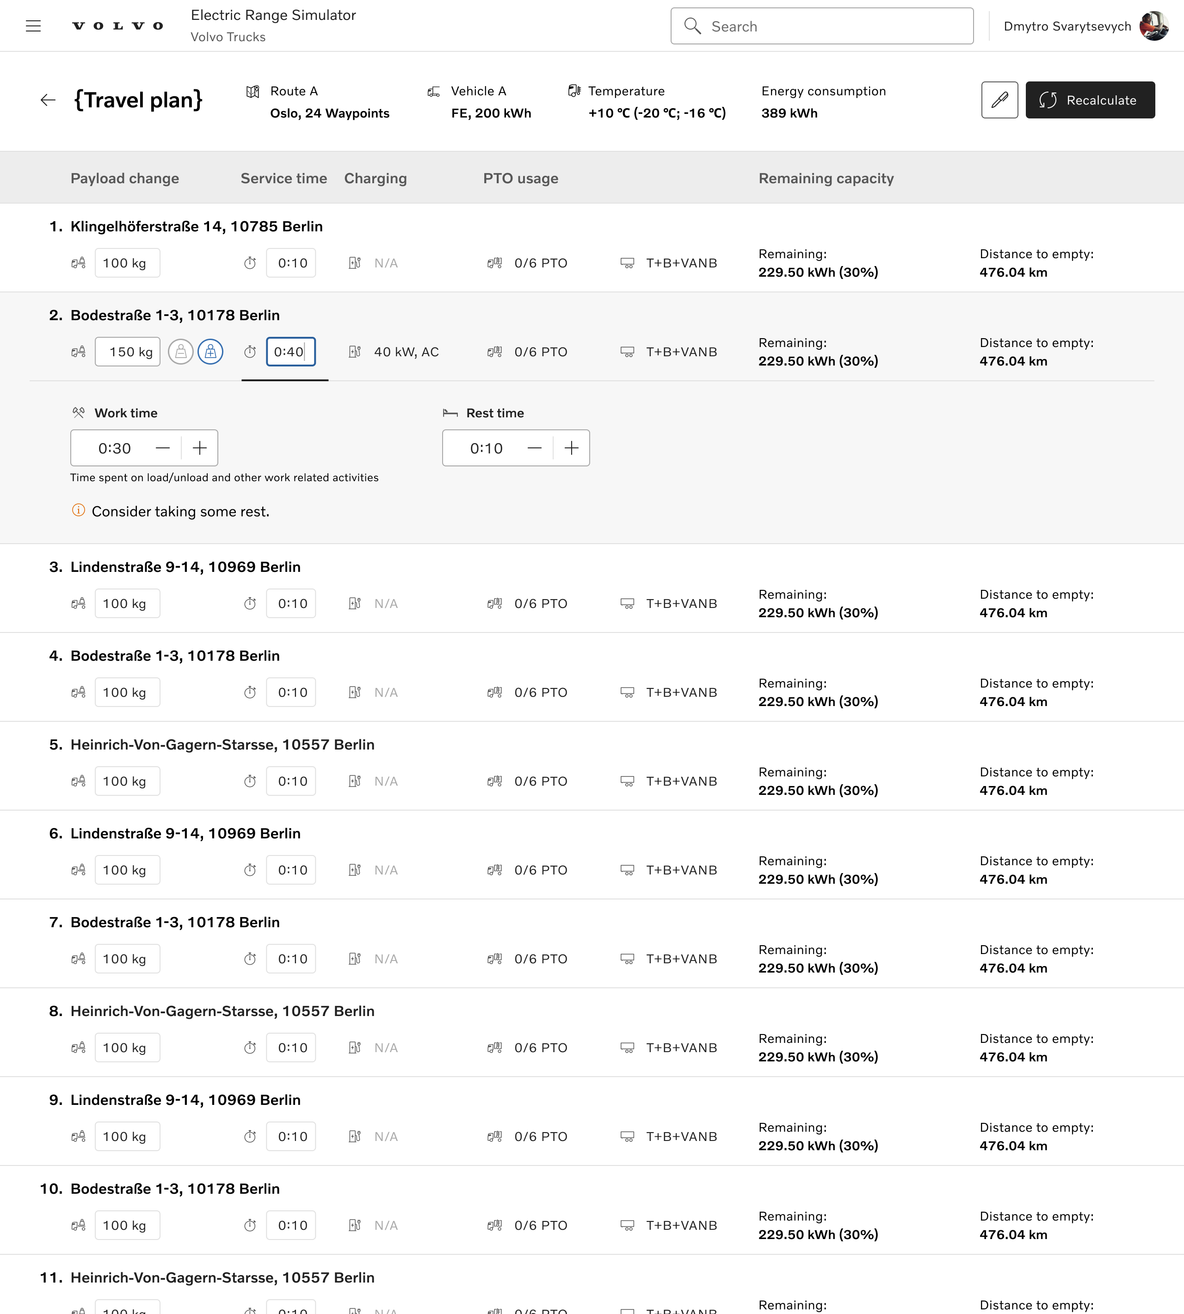Image resolution: width=1184 pixels, height=1314 pixels.
Task: Increase Rest time with plus button
Action: (x=571, y=448)
